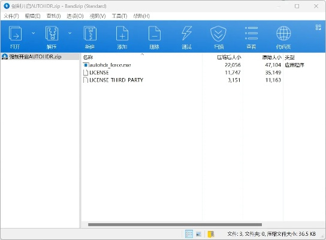Open the 文件(F) menu

point(11,16)
